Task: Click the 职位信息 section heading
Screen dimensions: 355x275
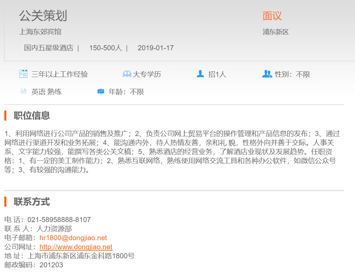Action: pyautogui.click(x=32, y=116)
